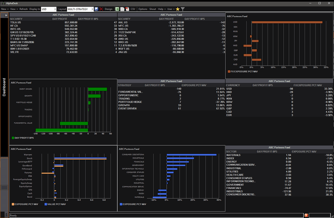Screen dimensions: 334x218
Task: Save the current layout with the floppy disk icon
Action: click(97, 9)
